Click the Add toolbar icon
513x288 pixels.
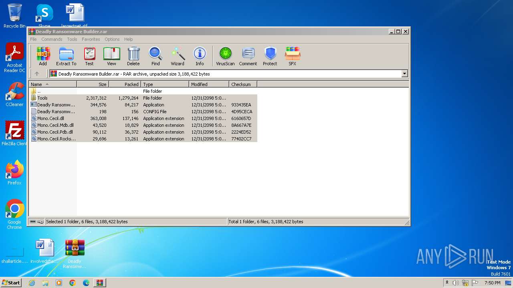(43, 56)
